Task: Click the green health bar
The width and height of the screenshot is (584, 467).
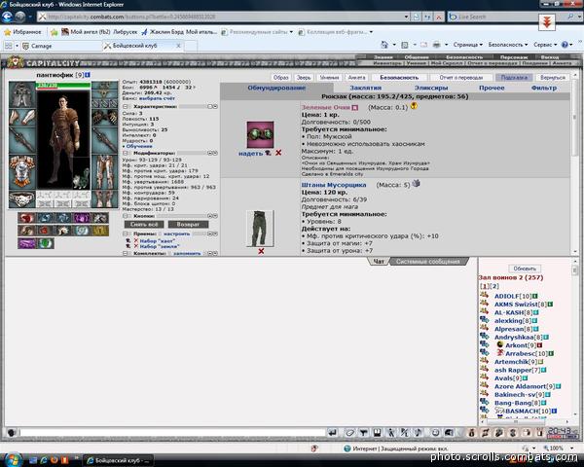Action: point(63,86)
